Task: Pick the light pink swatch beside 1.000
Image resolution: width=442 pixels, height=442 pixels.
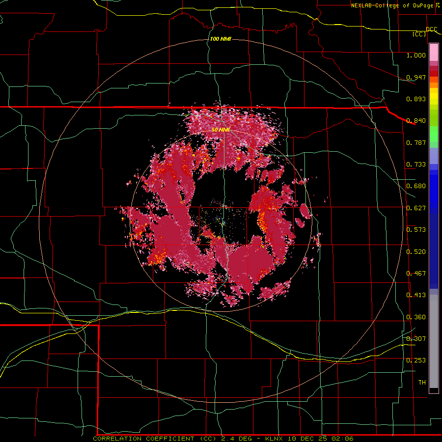Action: [x=434, y=53]
